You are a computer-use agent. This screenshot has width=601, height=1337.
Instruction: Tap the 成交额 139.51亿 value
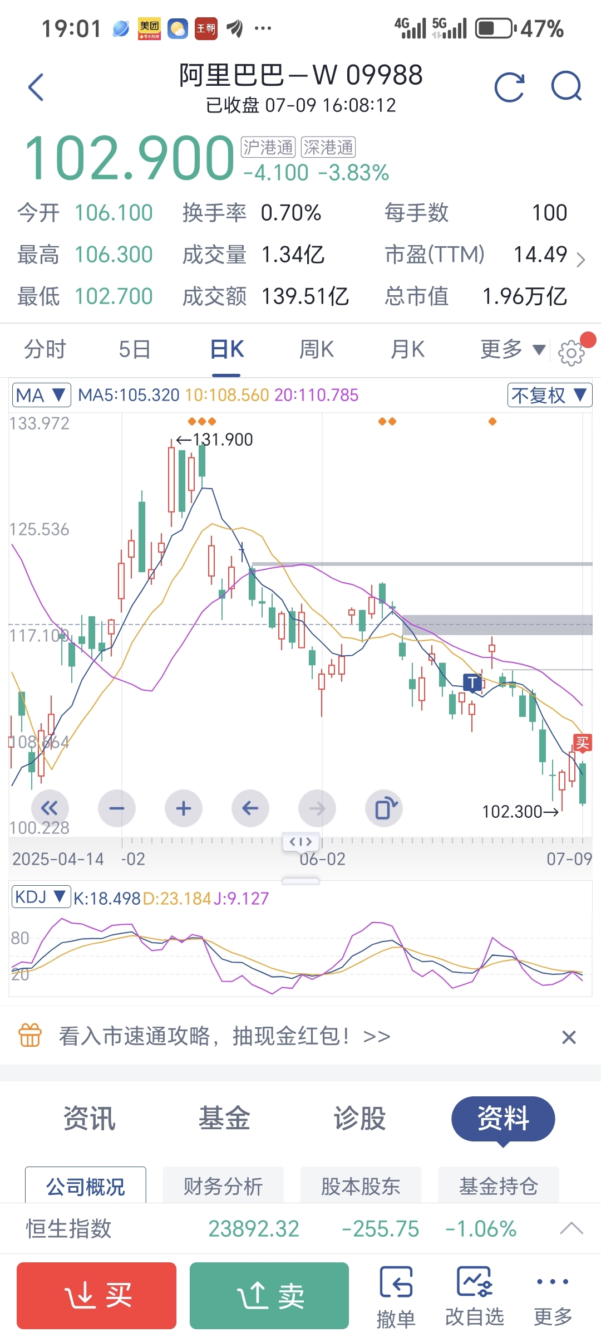[x=305, y=296]
